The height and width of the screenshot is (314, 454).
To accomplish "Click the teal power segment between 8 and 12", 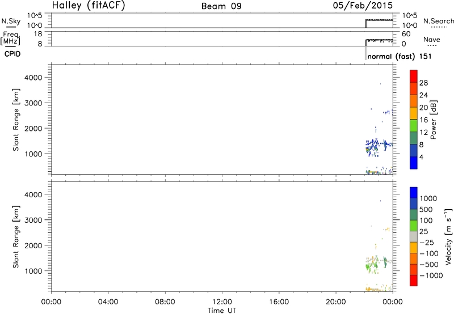I will click(414, 138).
